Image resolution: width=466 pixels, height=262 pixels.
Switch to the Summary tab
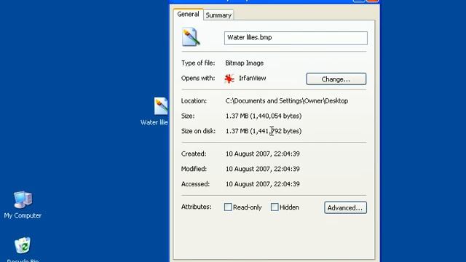218,15
